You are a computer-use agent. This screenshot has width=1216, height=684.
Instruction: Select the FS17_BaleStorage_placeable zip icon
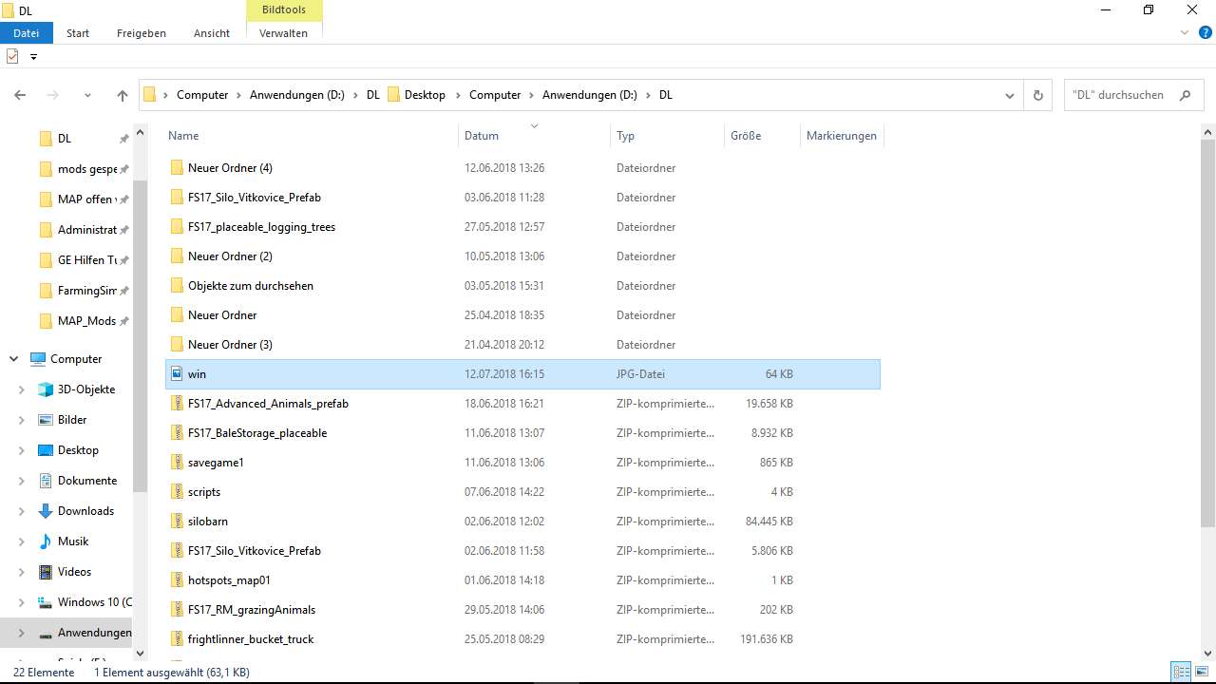click(176, 433)
